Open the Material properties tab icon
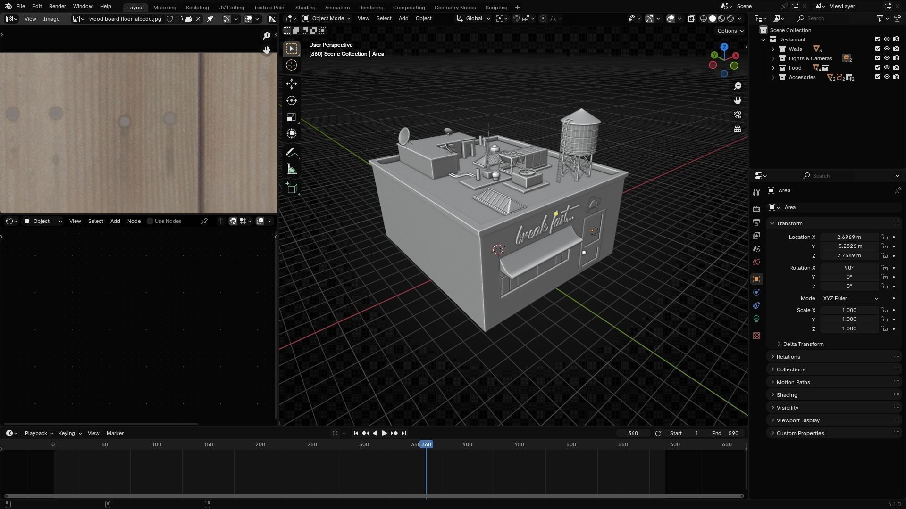 coord(756,336)
